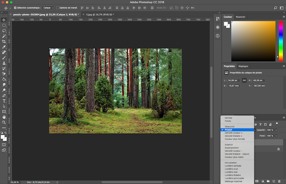The width and height of the screenshot is (286, 184).
Task: Open the Propriétés panel menu
Action: 284,66
